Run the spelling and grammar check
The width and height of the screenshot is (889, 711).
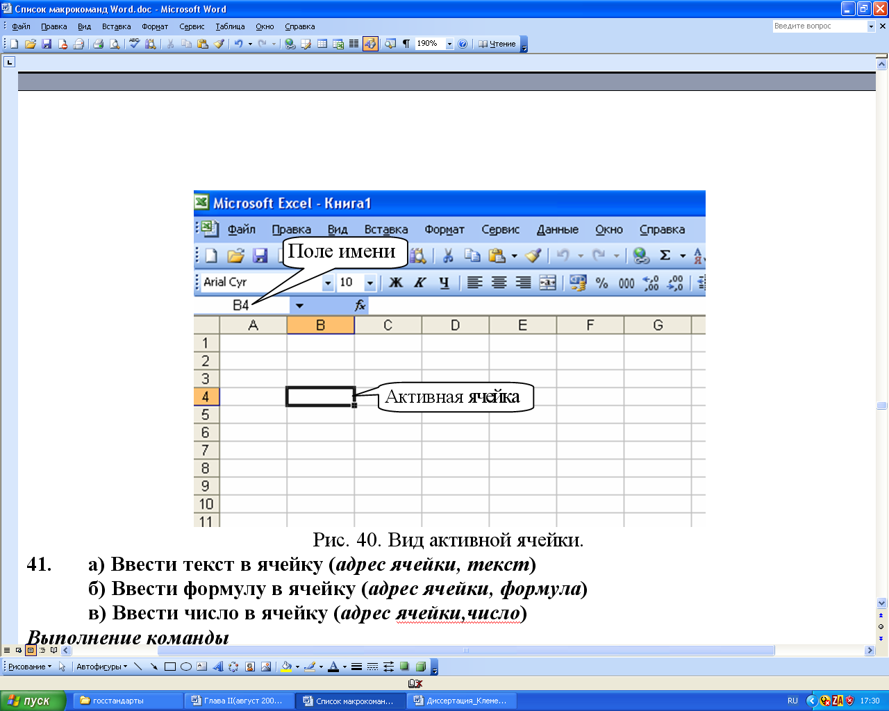[x=134, y=44]
